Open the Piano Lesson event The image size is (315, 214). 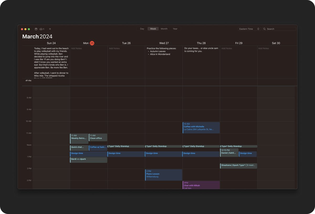coord(164,175)
